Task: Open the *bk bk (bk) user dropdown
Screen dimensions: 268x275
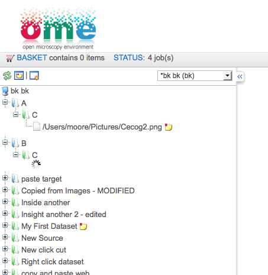Action: click(x=195, y=76)
